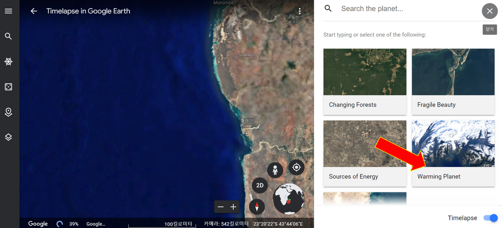
Task: Turn off the Timelapse toggle
Action: tap(491, 218)
